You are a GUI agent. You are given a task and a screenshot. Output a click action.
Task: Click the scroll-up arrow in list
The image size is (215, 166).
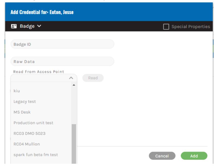[x=74, y=85]
